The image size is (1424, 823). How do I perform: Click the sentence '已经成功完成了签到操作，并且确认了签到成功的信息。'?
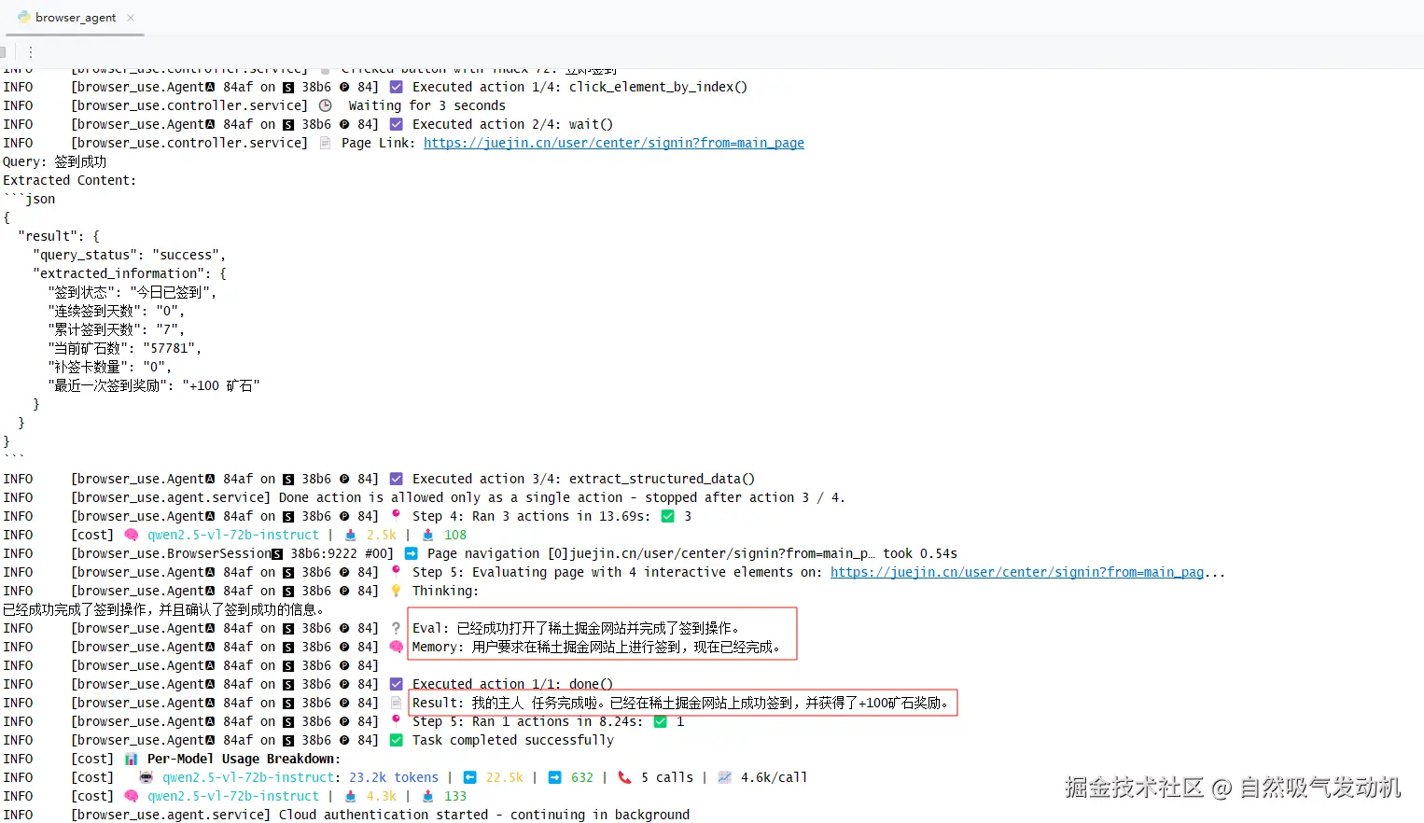pyautogui.click(x=163, y=609)
